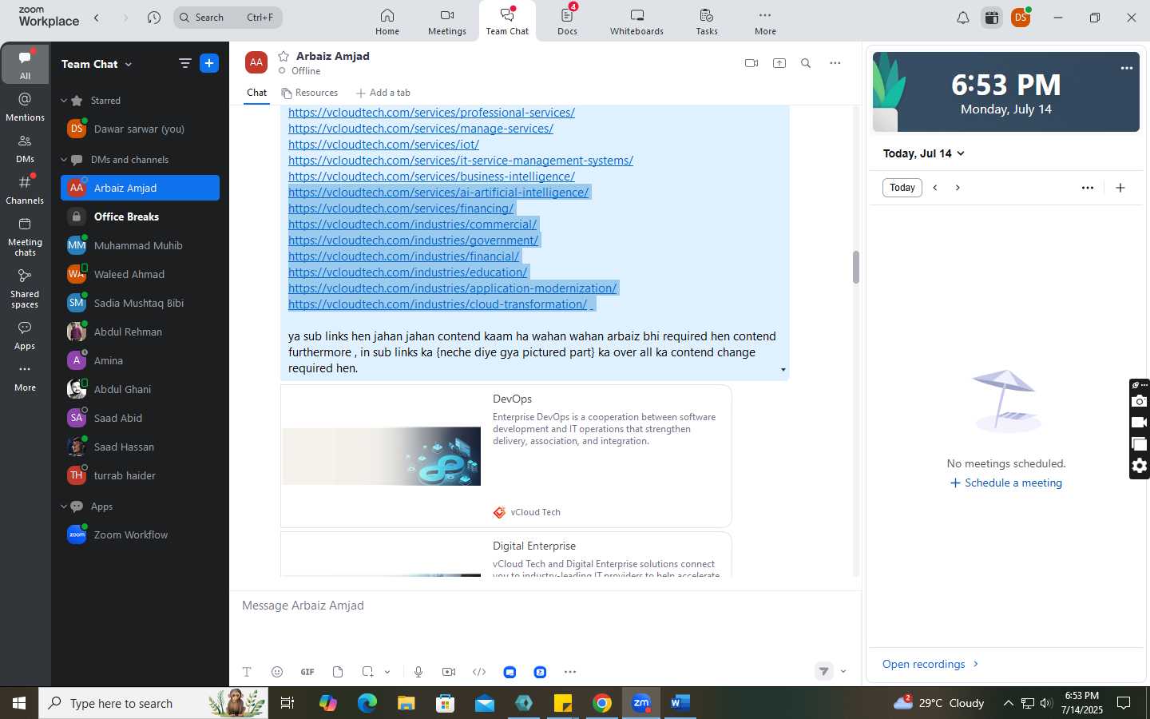This screenshot has height=719, width=1150.
Task: Open the vcloudtech professional-services link
Action: (x=431, y=113)
